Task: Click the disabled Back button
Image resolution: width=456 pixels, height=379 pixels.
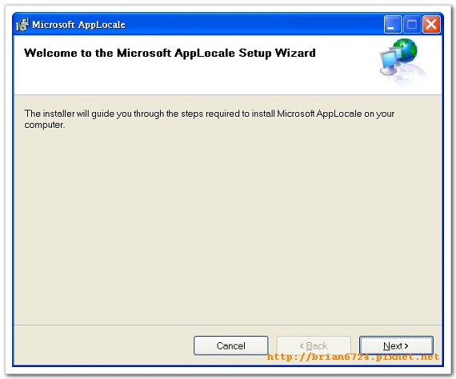Action: point(314,345)
